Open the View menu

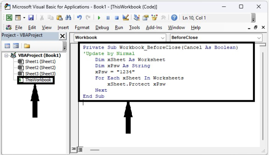pyautogui.click(x=46, y=28)
